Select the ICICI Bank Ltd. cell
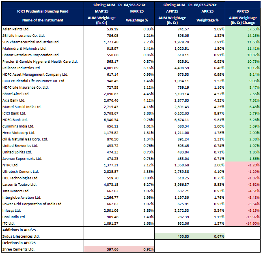This screenshot has height=253, width=261. tap(14, 113)
